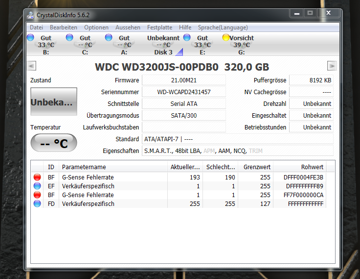Select drive G: yellow Vorsicht icon
This screenshot has width=360, height=279.
(226, 37)
